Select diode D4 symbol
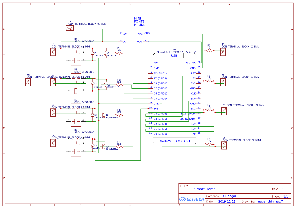This screenshot has width=296, height=209. [92, 145]
